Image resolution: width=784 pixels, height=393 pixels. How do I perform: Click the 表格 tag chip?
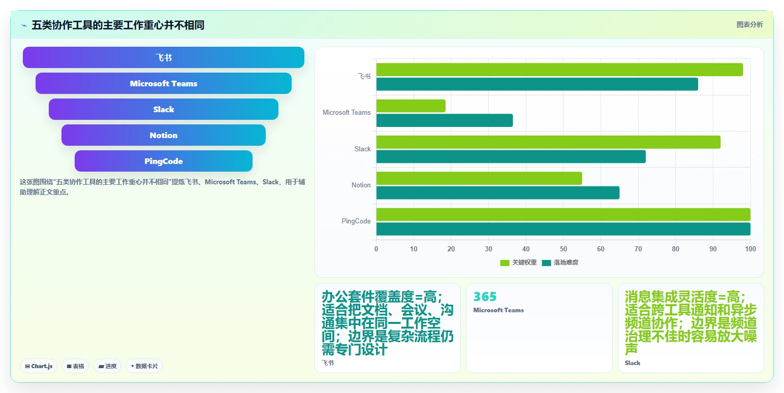click(75, 366)
